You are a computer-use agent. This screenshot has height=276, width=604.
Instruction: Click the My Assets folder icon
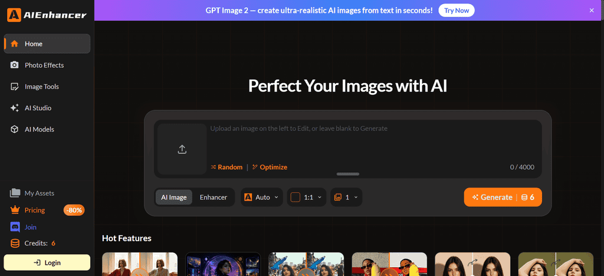point(15,193)
